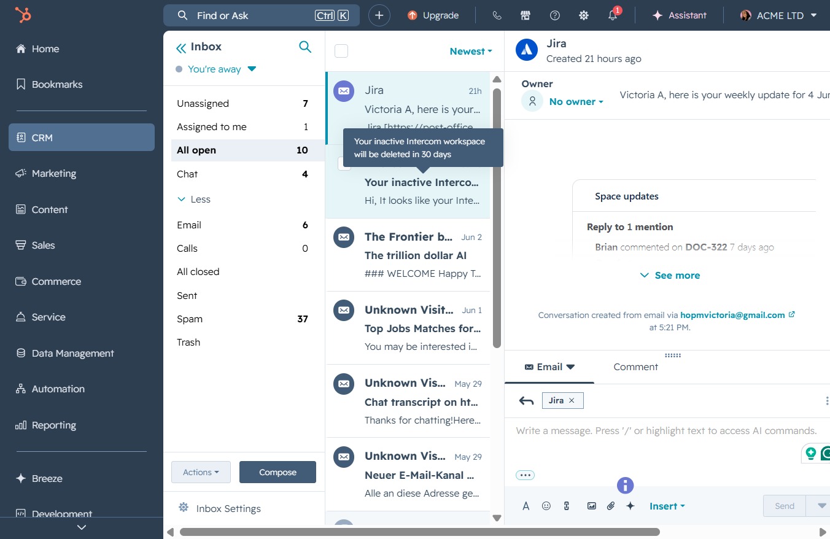Click the AI sparkle icon in composer toolbar

click(630, 506)
